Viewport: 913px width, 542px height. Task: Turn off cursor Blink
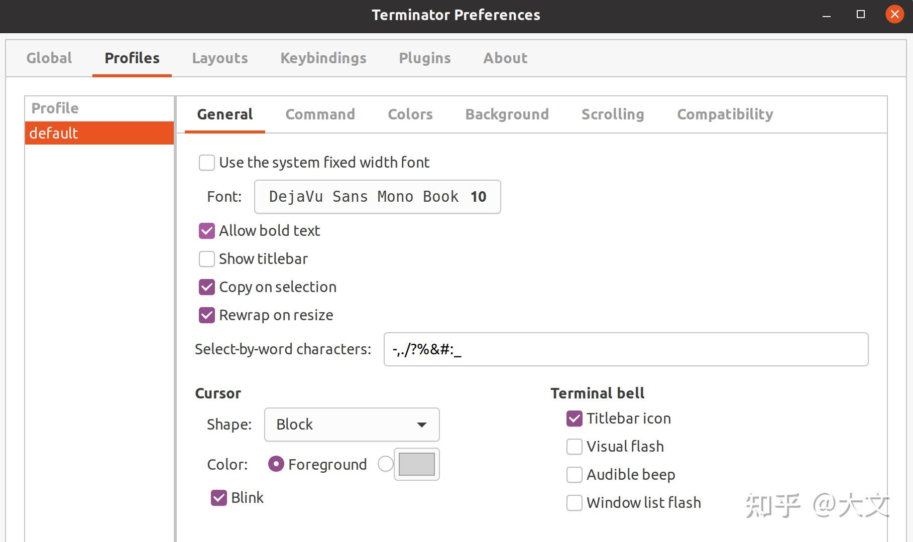coord(219,498)
